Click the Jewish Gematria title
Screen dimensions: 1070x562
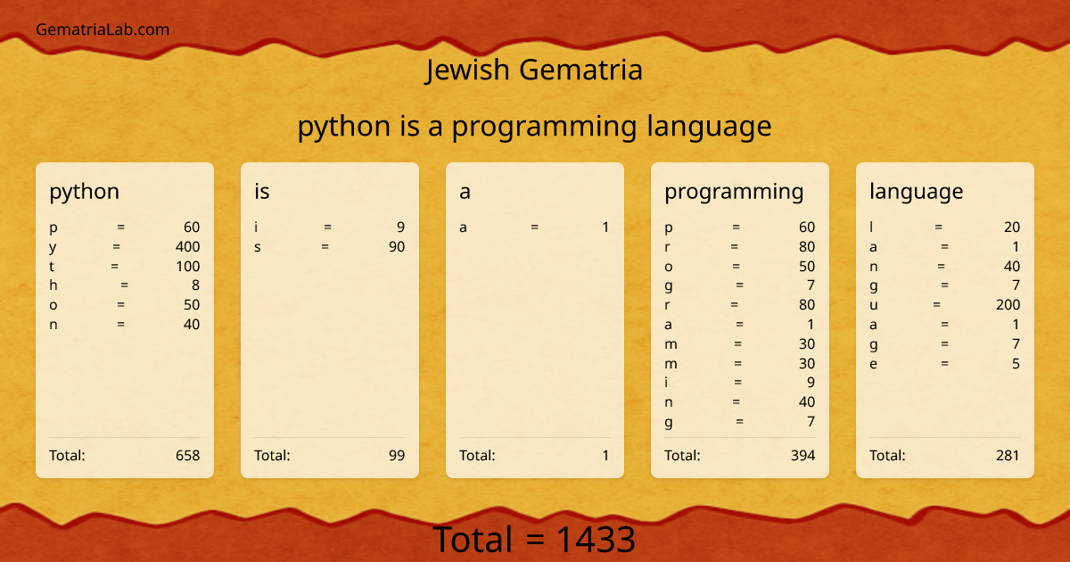[x=535, y=70]
